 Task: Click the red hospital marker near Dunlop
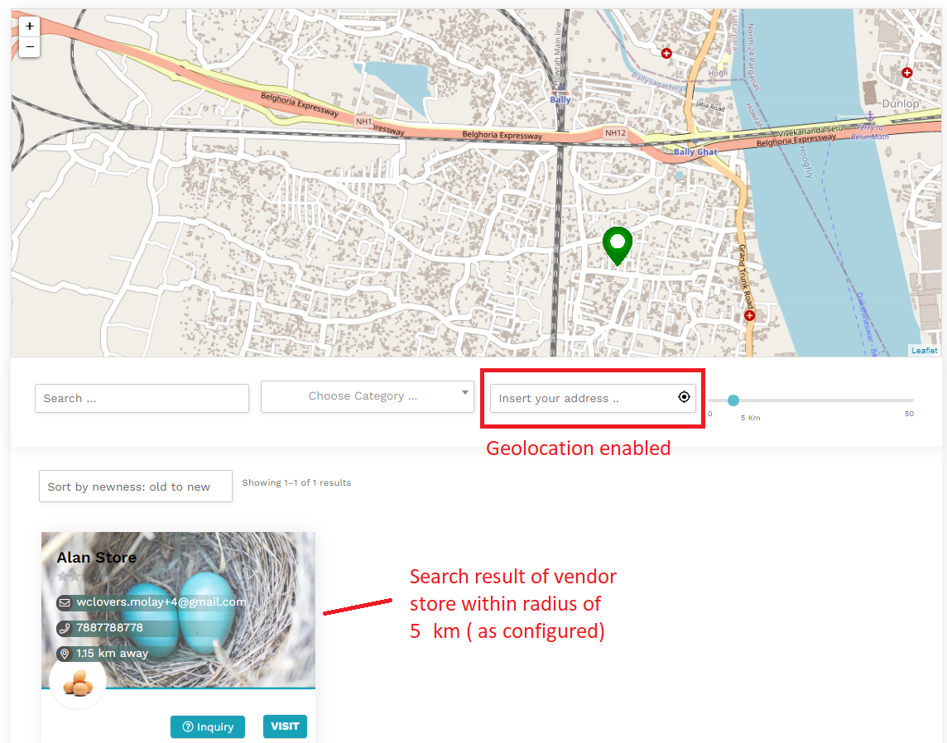pos(906,73)
